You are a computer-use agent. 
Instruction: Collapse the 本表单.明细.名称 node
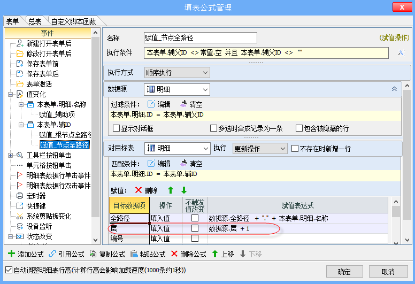tap(21, 104)
